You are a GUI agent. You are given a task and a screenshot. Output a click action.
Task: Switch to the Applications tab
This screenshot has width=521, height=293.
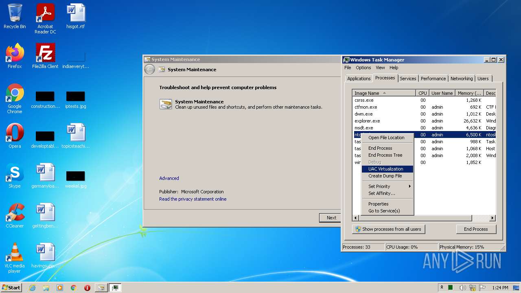click(359, 79)
